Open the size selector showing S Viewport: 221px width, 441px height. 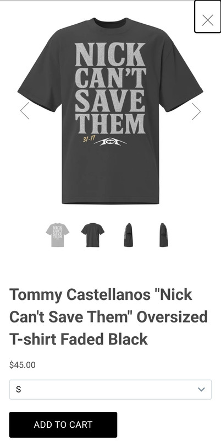tap(110, 390)
